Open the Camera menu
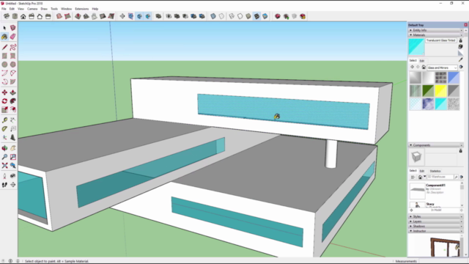 tap(32, 9)
